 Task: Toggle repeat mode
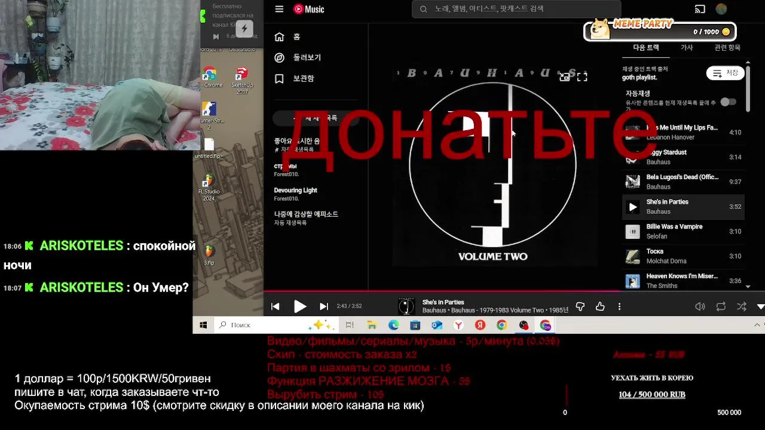pos(721,306)
